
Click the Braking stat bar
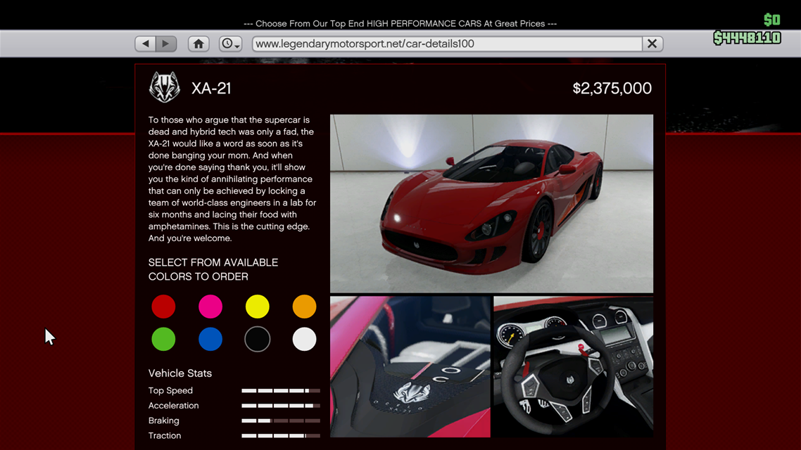point(281,421)
